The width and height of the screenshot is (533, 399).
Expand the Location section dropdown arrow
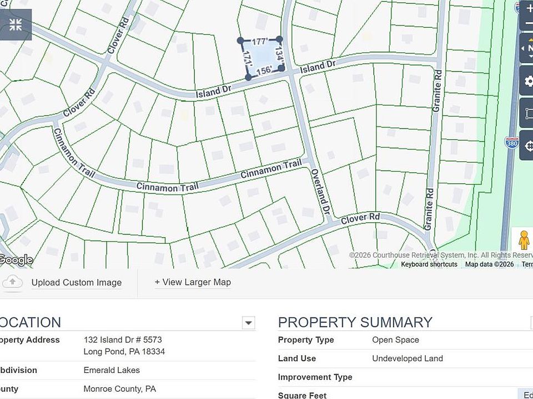click(249, 323)
